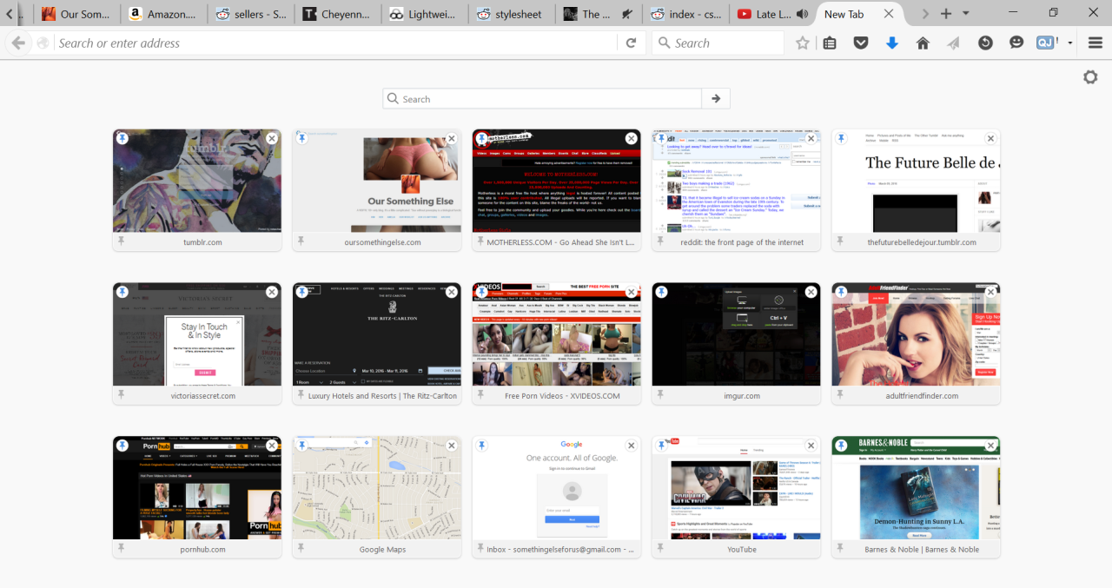Close the New Tab tab
Image resolution: width=1112 pixels, height=588 pixels.
pos(888,14)
